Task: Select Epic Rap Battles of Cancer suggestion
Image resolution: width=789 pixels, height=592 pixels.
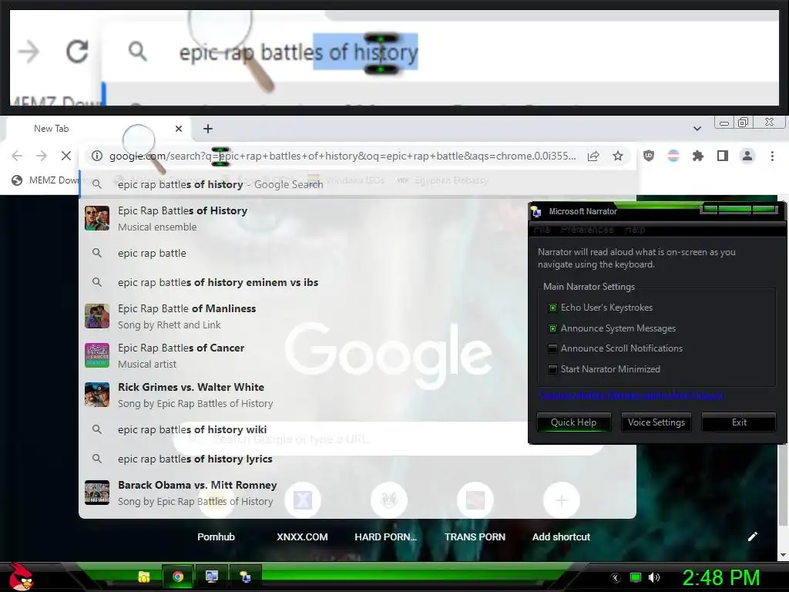Action: [x=358, y=355]
